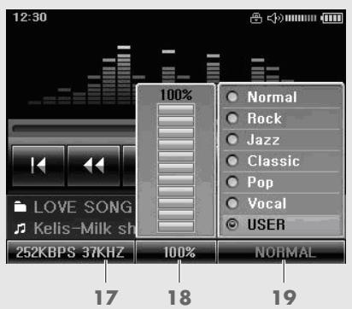Select the Vocal equalizer preset
Screen dimensions: 352x309
coord(281,204)
